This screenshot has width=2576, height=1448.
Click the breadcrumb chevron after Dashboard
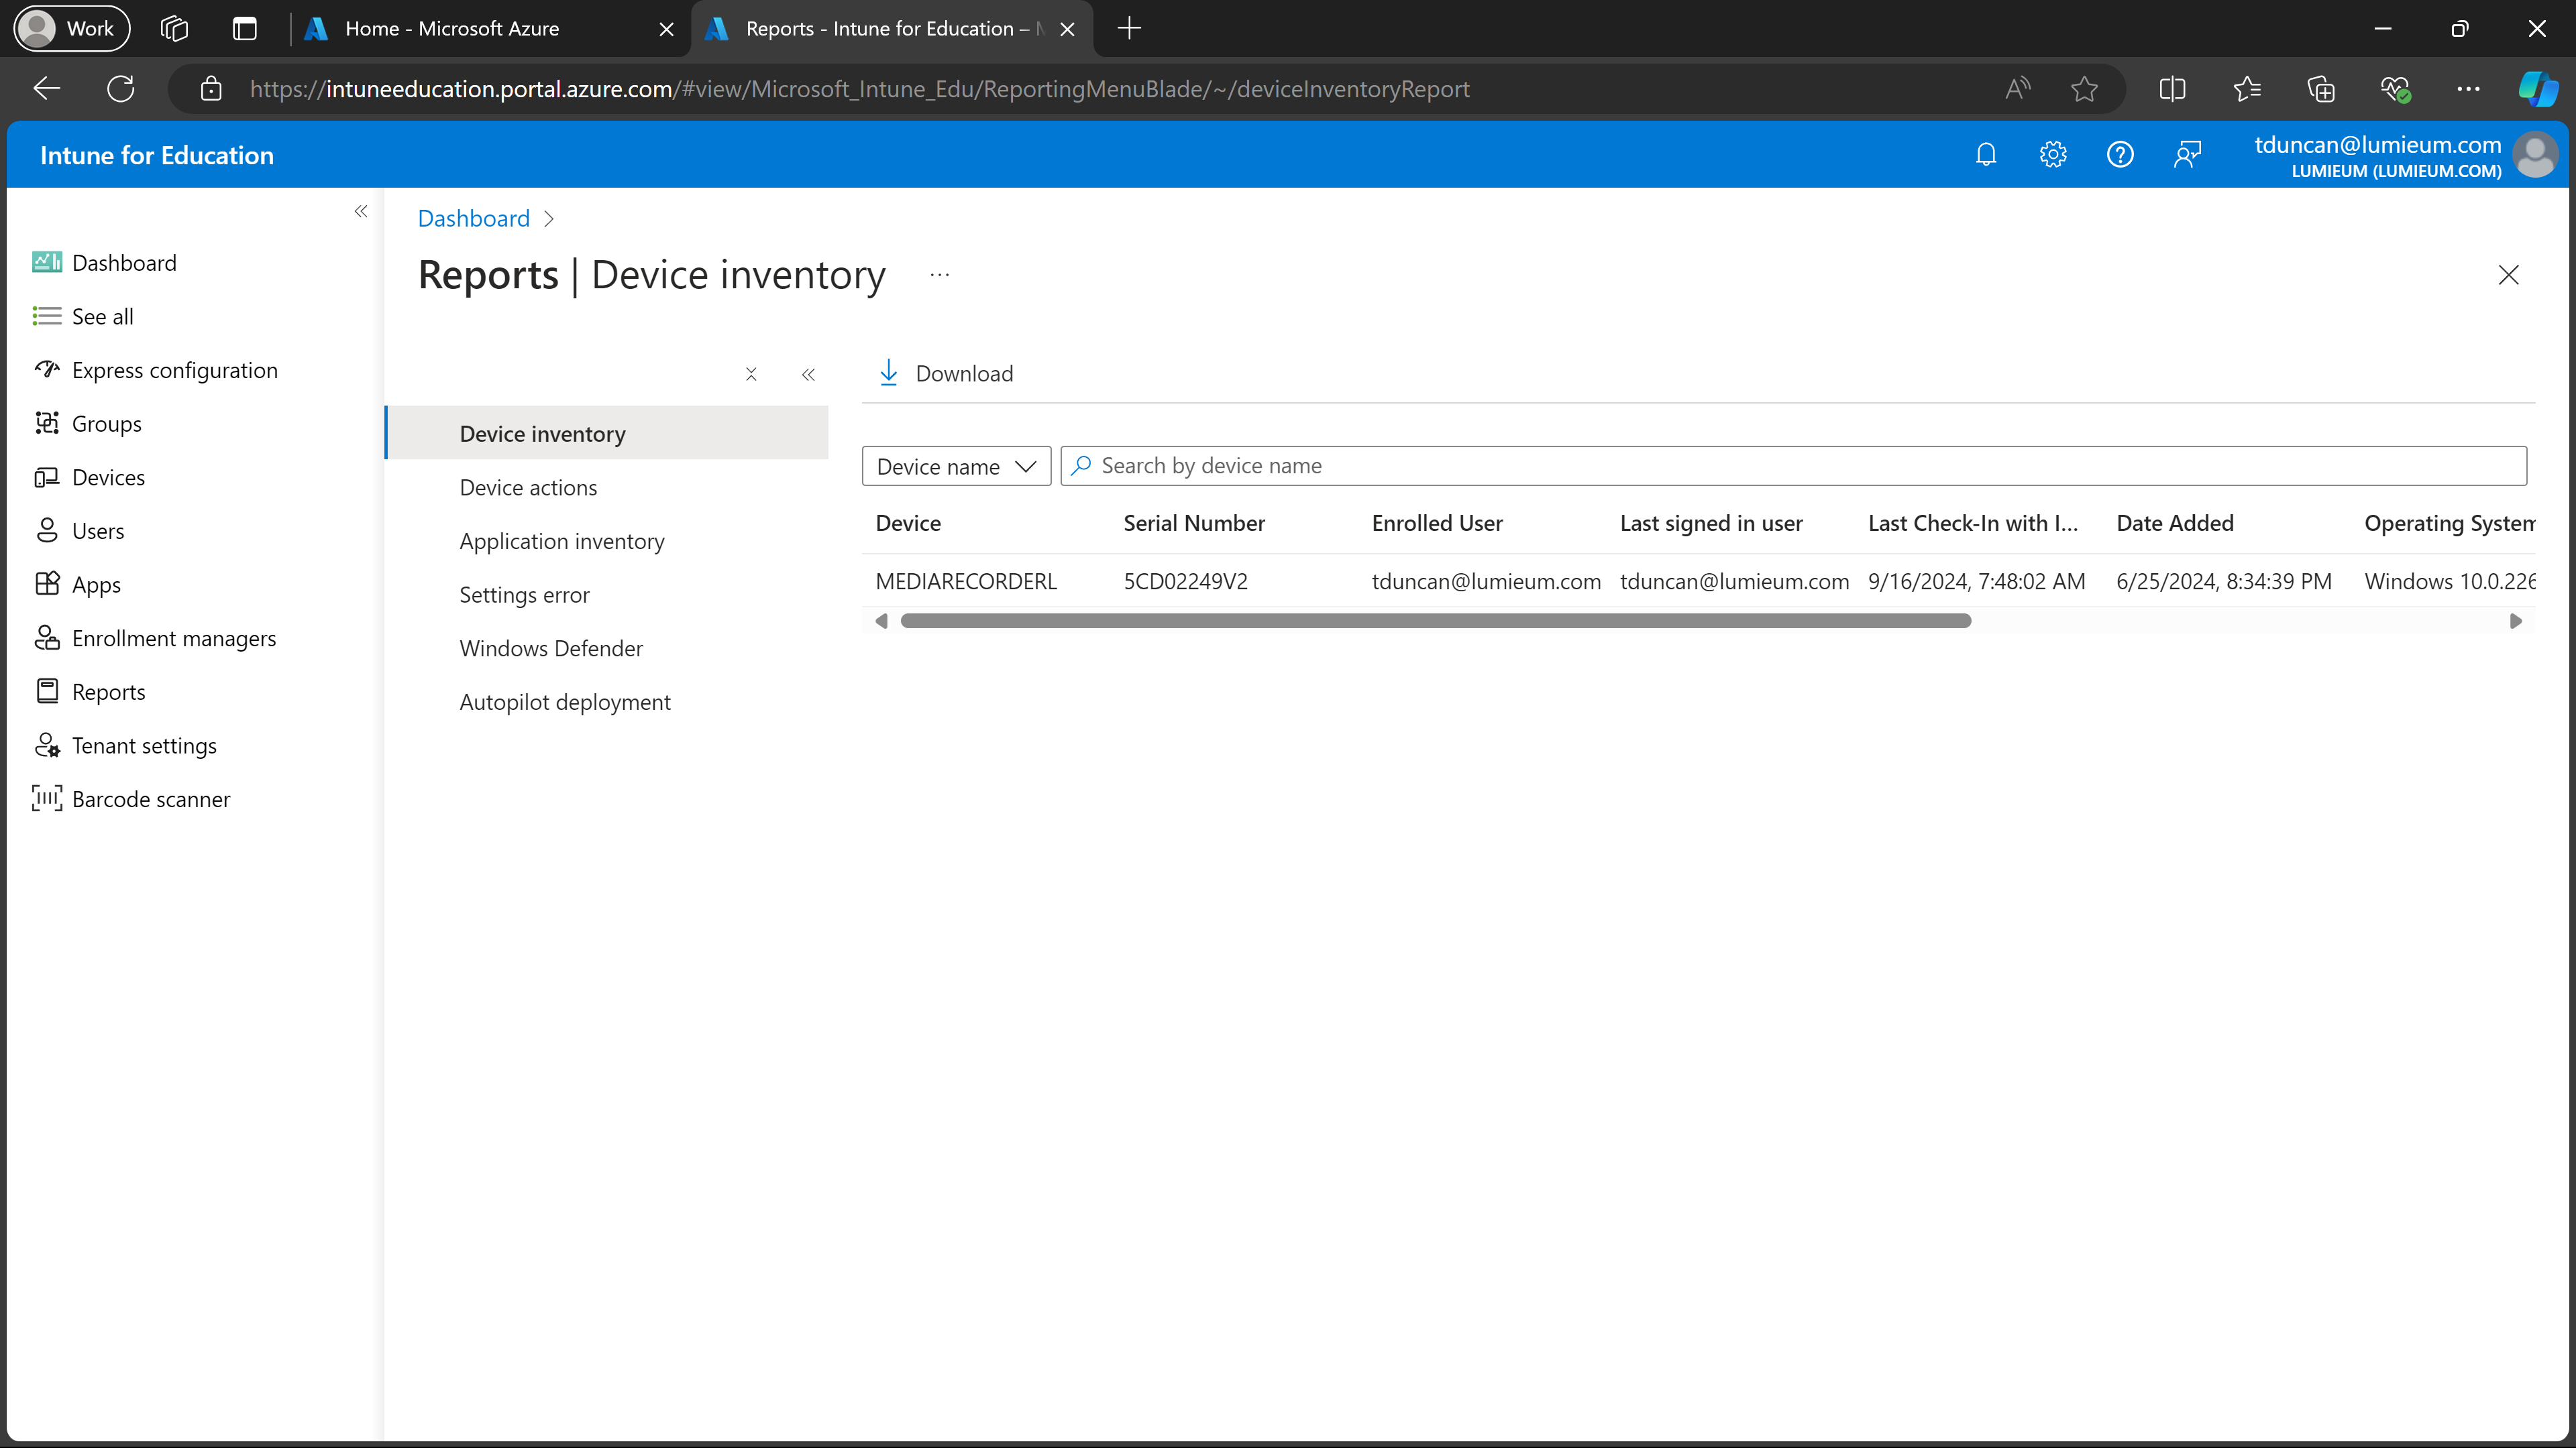click(549, 219)
